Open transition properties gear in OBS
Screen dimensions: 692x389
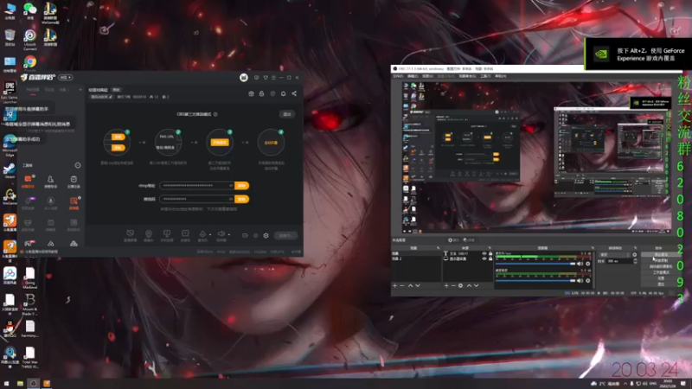635,255
